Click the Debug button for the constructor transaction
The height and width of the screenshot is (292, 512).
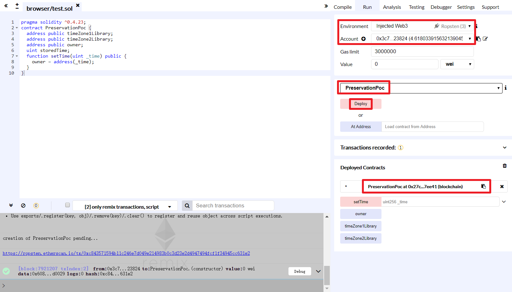click(x=300, y=271)
